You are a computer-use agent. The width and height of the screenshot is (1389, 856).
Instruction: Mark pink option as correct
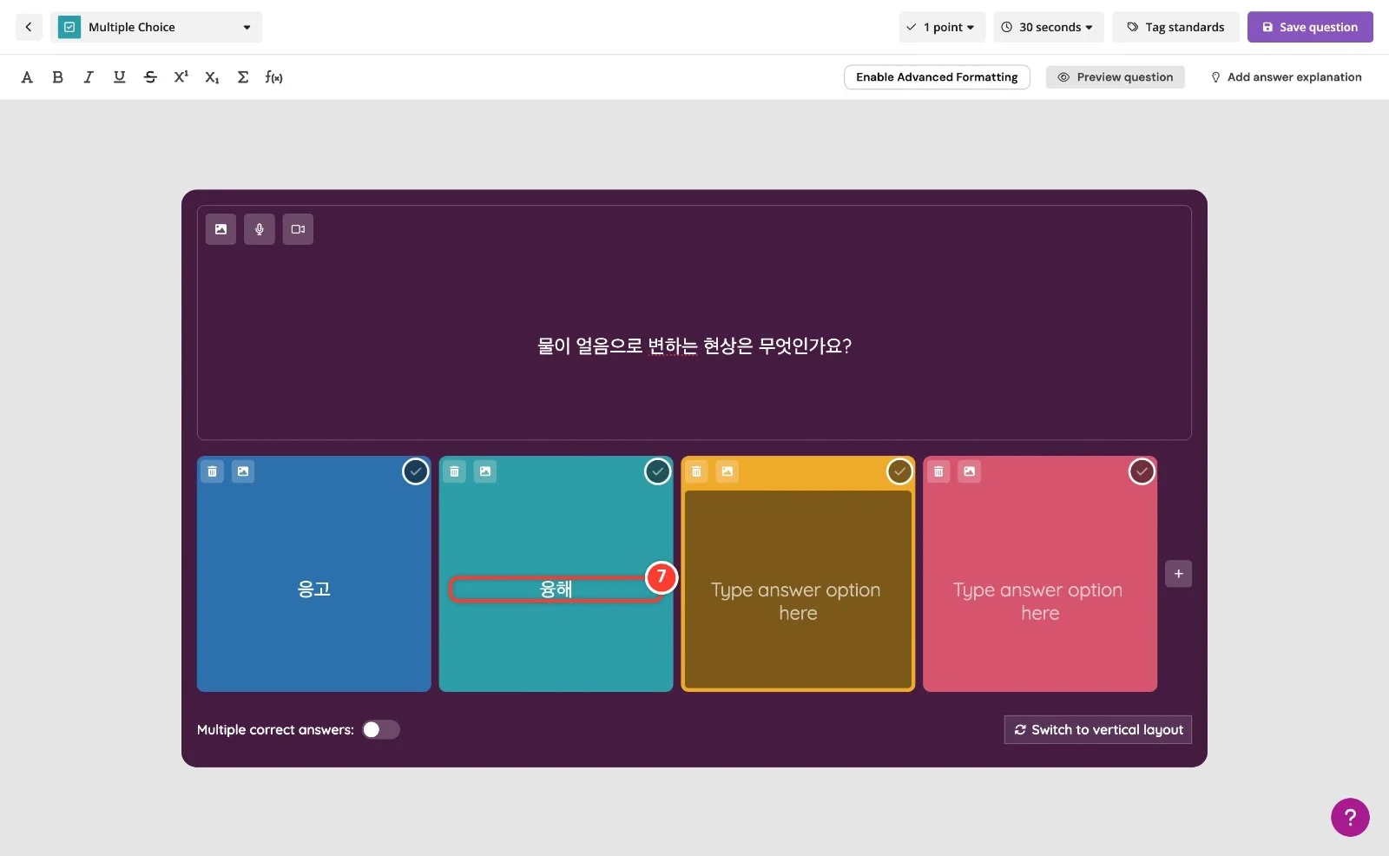click(1142, 471)
